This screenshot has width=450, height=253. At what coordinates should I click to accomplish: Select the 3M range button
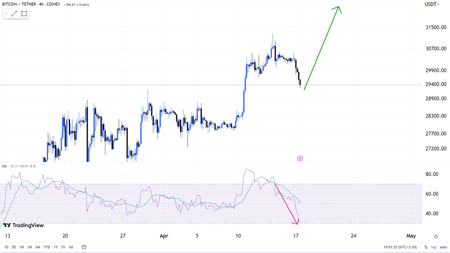point(30,247)
